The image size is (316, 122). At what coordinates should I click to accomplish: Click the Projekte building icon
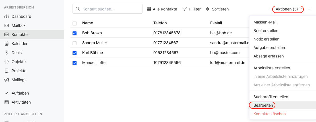point(7,71)
